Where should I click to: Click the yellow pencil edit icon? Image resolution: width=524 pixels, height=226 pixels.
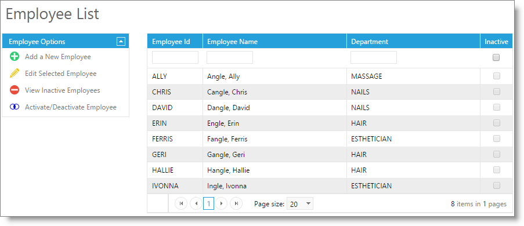15,73
